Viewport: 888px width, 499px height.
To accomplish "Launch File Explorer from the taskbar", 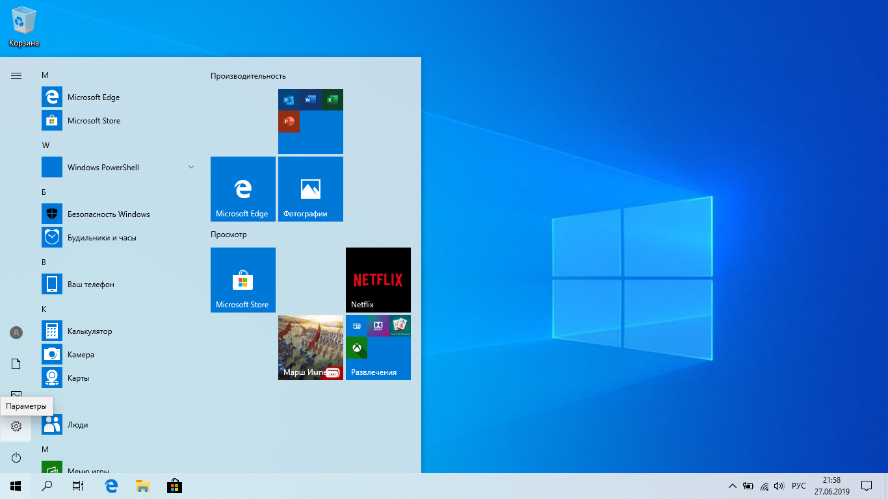I will tap(142, 485).
